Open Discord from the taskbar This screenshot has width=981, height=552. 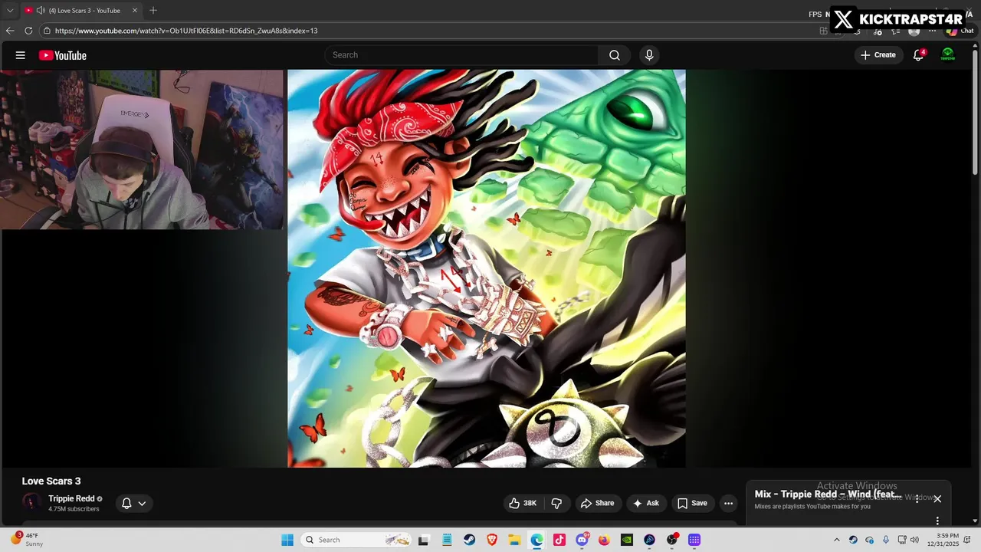[582, 540]
